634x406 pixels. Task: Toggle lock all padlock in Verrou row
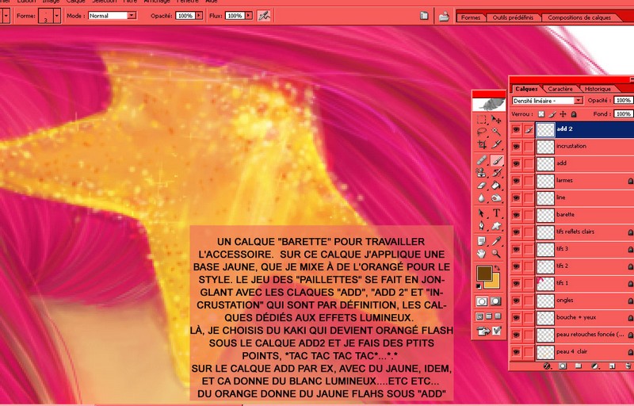[573, 114]
